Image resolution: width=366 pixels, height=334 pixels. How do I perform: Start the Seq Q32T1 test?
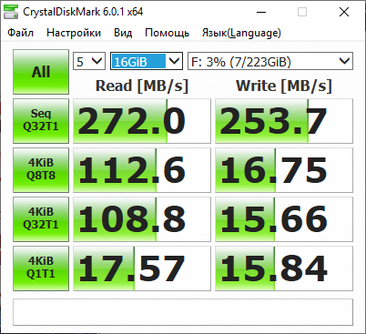point(41,121)
